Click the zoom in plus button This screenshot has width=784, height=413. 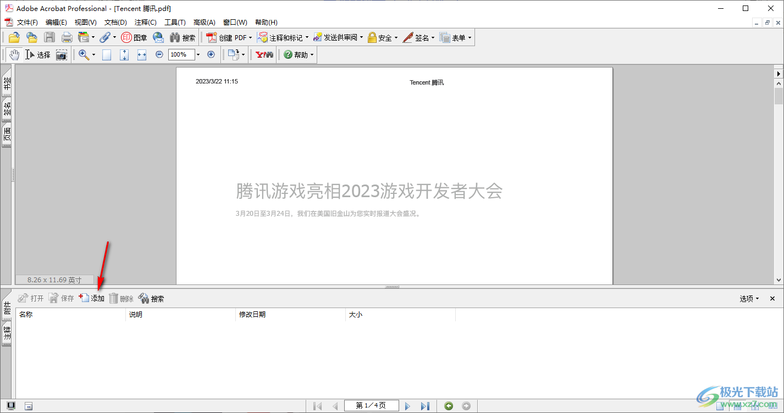[x=211, y=54]
